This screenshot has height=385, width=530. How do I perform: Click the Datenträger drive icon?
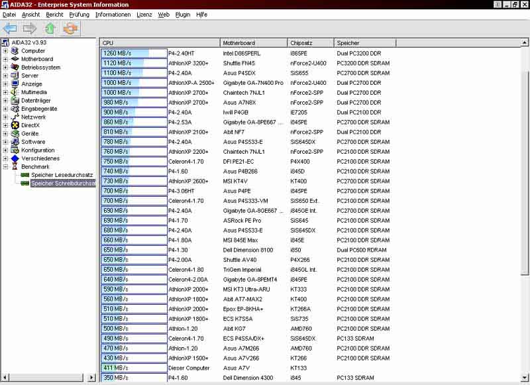tap(15, 100)
